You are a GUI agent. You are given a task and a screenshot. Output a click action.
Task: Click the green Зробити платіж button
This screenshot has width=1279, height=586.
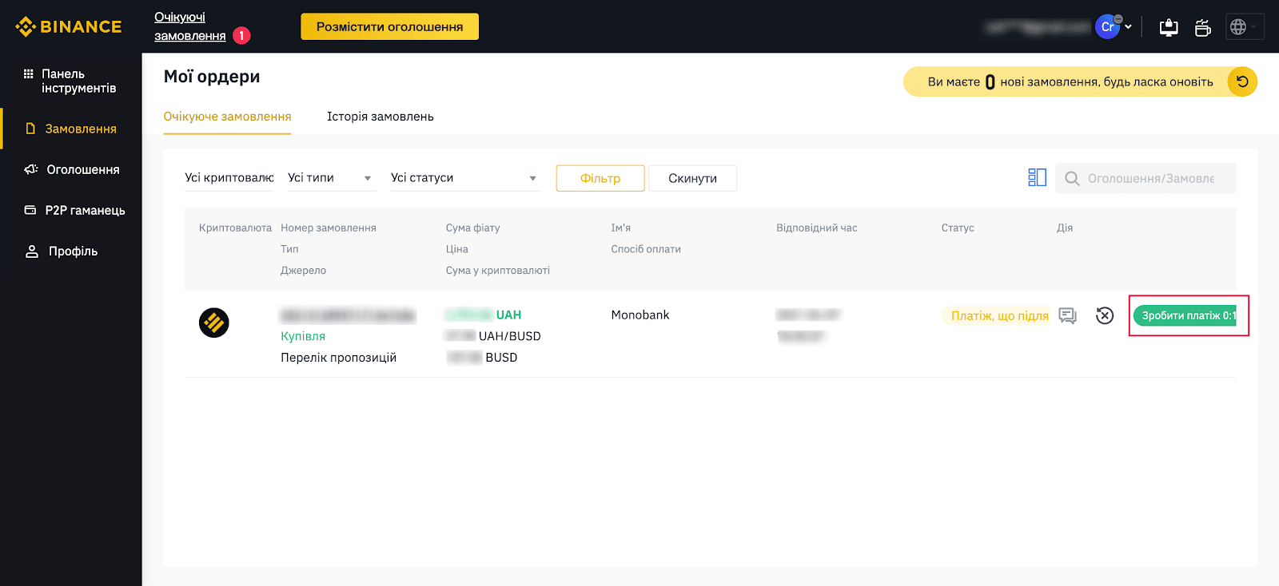1185,315
